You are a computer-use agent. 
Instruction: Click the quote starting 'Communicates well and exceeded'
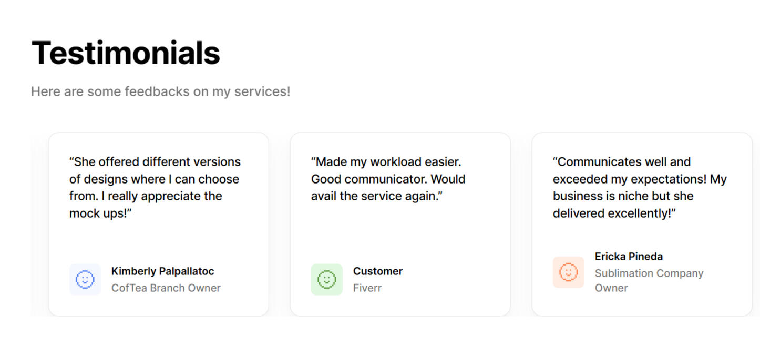pyautogui.click(x=639, y=187)
